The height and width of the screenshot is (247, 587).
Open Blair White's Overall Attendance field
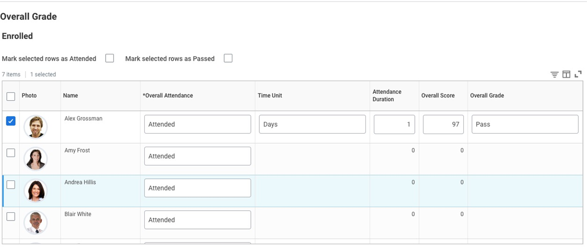click(x=198, y=220)
